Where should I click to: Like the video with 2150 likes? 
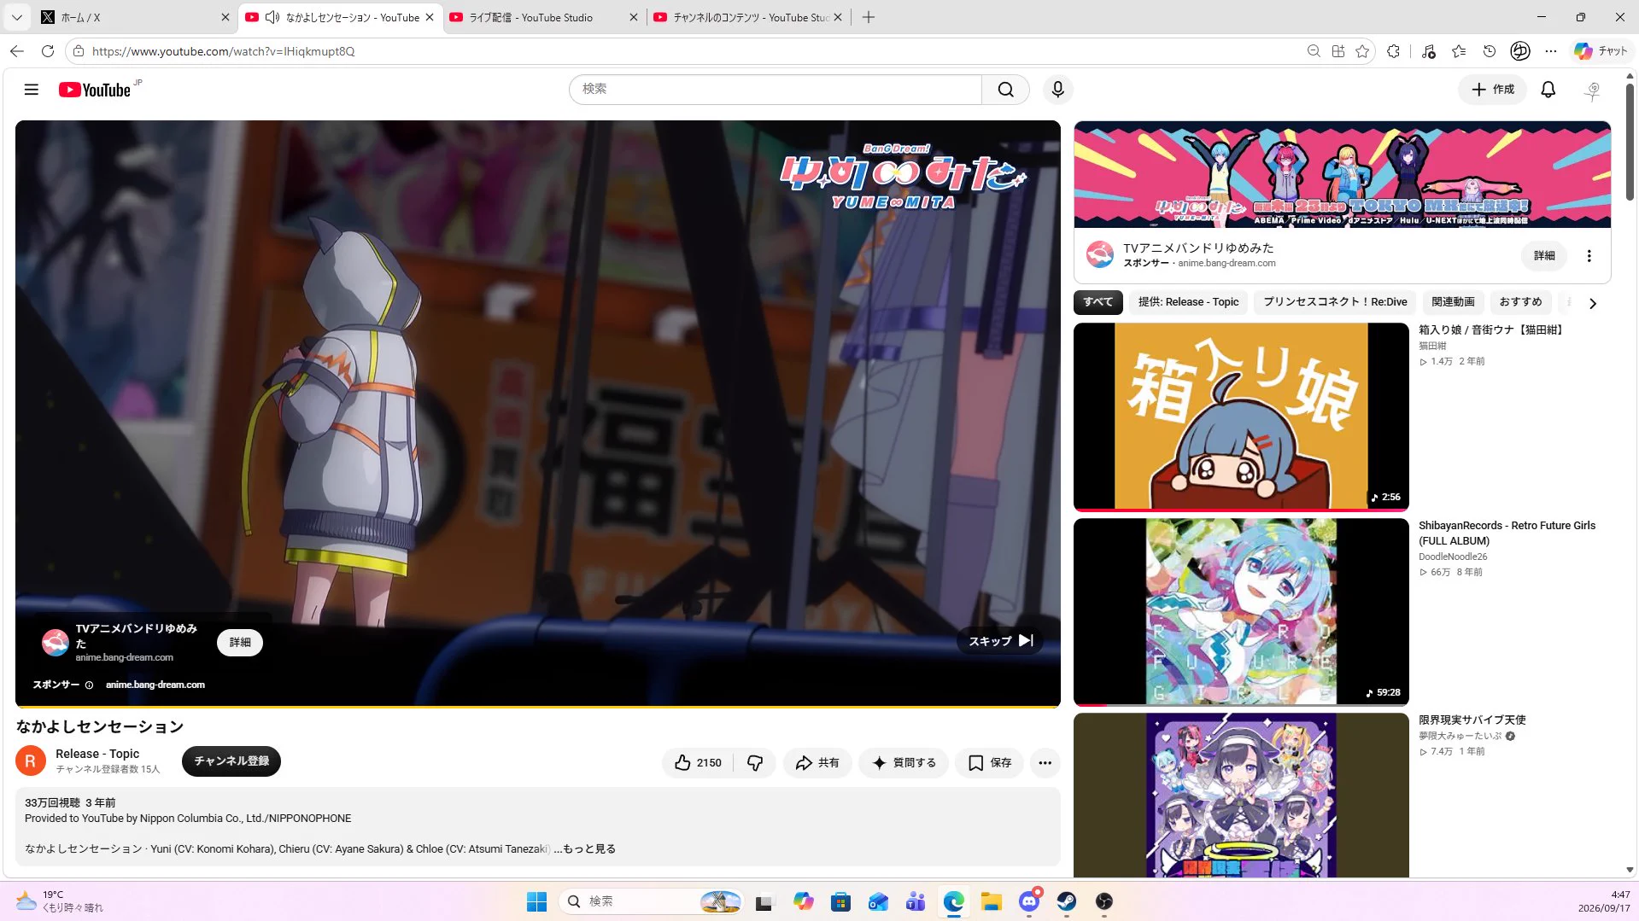pyautogui.click(x=698, y=763)
